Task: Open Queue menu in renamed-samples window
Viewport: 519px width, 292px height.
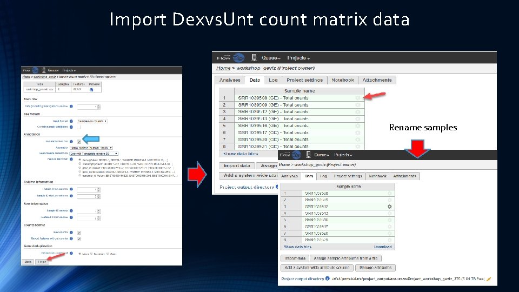Action: pyautogui.click(x=322, y=155)
